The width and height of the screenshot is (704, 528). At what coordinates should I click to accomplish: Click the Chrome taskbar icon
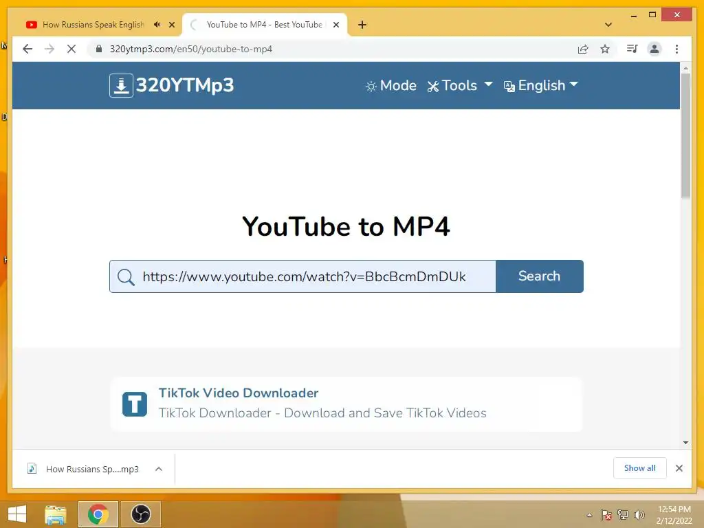click(98, 514)
